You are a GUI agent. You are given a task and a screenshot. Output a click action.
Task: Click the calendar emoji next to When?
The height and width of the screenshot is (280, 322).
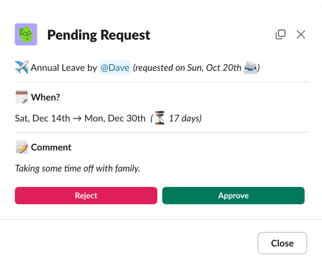coord(22,97)
